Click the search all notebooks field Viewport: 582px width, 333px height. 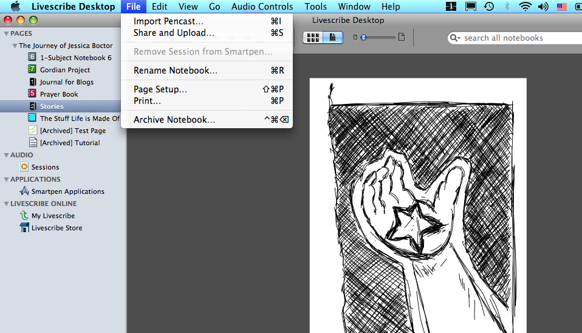click(516, 38)
